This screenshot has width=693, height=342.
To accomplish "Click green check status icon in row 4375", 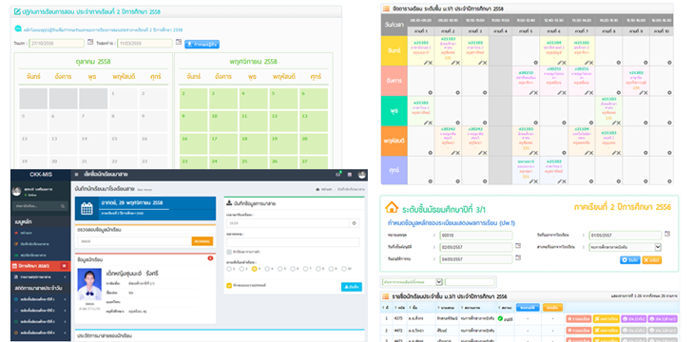I will [x=500, y=318].
